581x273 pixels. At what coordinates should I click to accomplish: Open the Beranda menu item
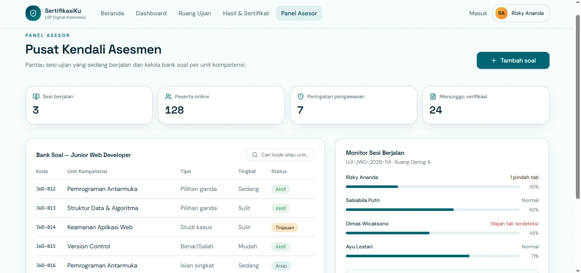click(x=112, y=13)
